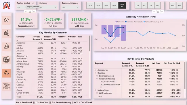Image resolution: width=187 pixels, height=105 pixels.
Task: Select year 2019
Action: (x=98, y=5)
